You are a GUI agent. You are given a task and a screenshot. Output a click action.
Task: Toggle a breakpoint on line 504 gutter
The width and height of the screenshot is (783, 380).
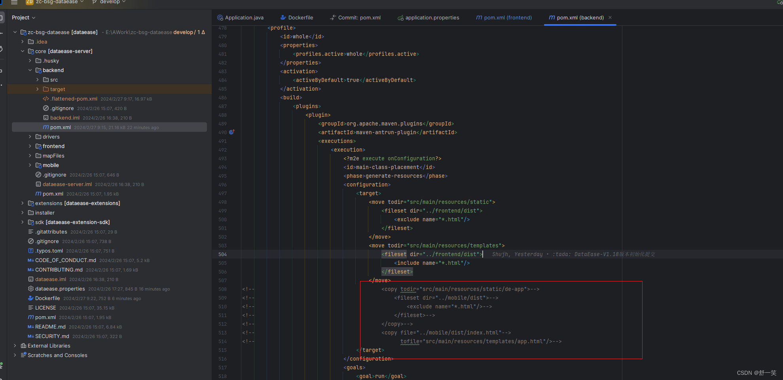click(237, 254)
